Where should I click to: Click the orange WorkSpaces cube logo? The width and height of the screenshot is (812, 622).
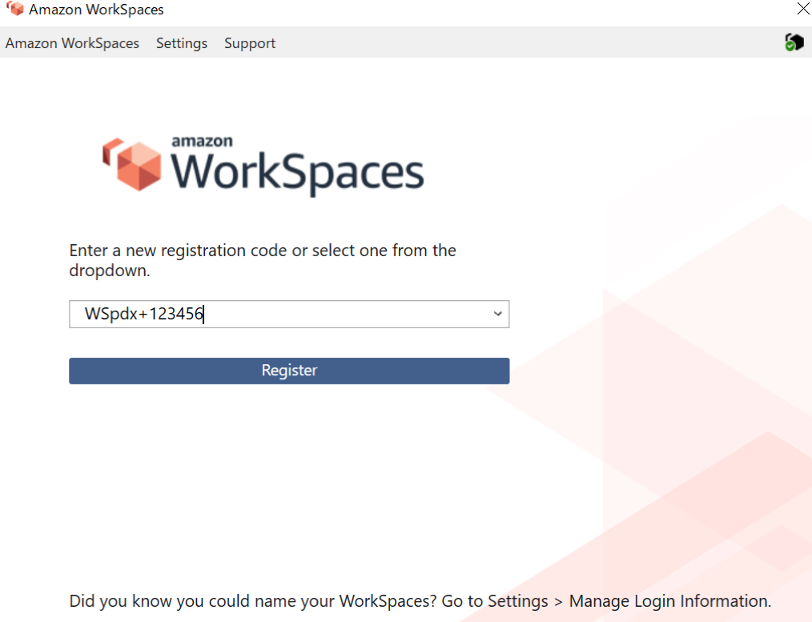coord(132,164)
